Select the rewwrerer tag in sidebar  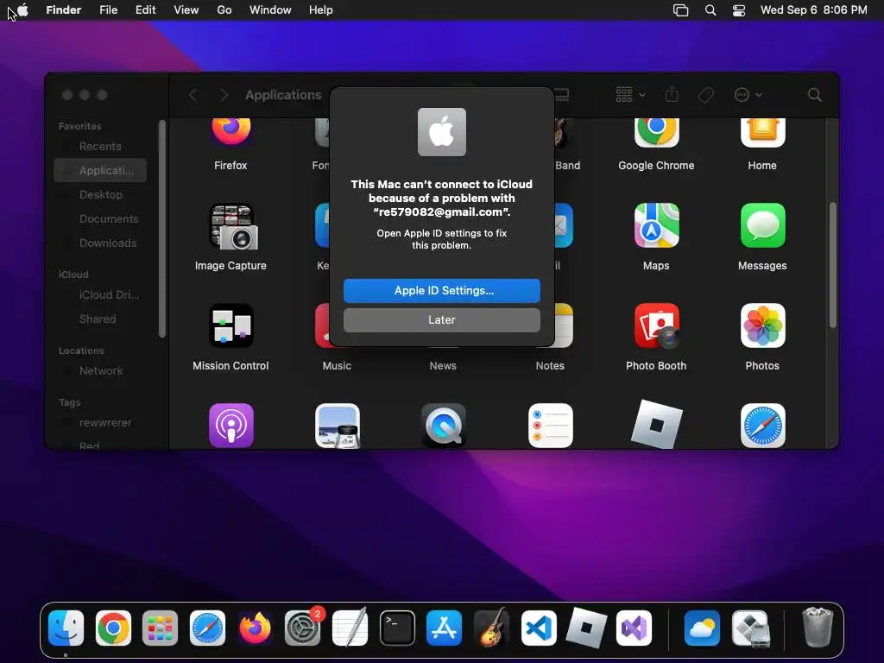(x=100, y=423)
